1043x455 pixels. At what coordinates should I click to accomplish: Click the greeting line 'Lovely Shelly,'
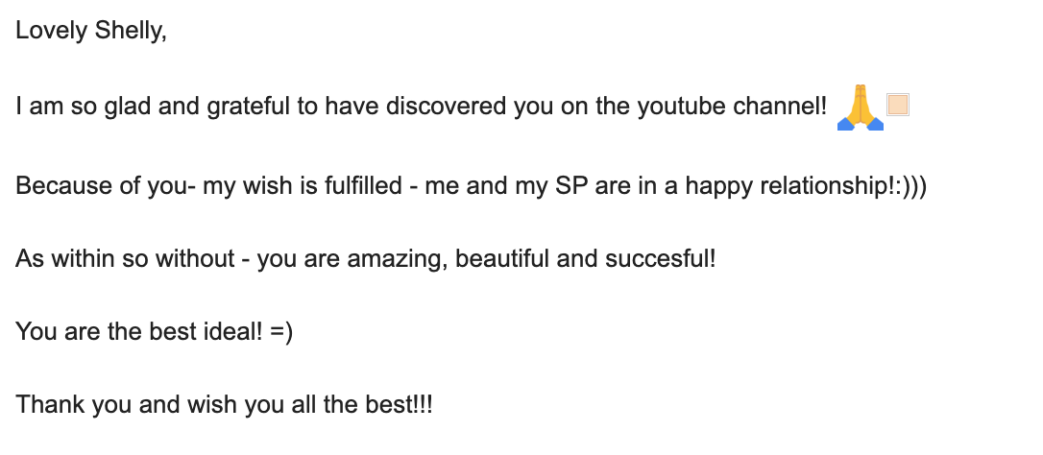91,31
